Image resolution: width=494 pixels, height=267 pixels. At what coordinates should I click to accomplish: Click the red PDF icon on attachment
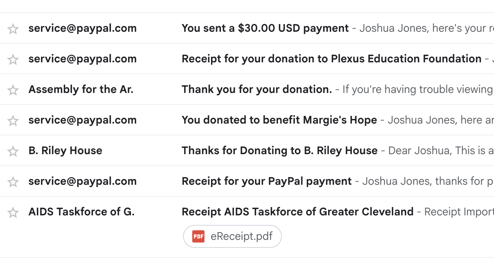click(x=198, y=236)
